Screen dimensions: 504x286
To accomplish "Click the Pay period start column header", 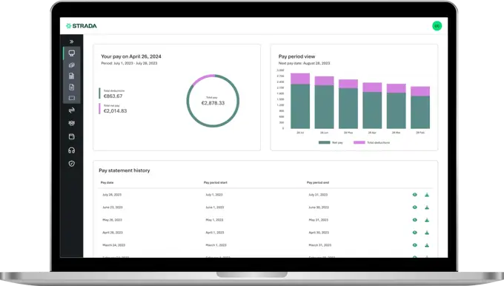I will 216,182.
